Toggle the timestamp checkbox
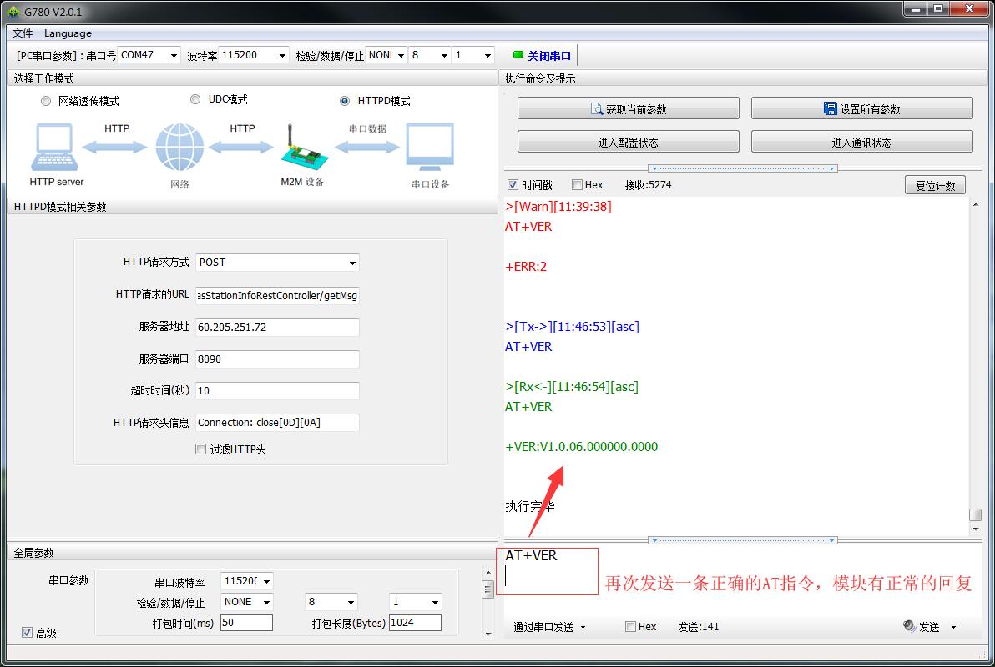Viewport: 995px width, 667px height. click(x=513, y=185)
